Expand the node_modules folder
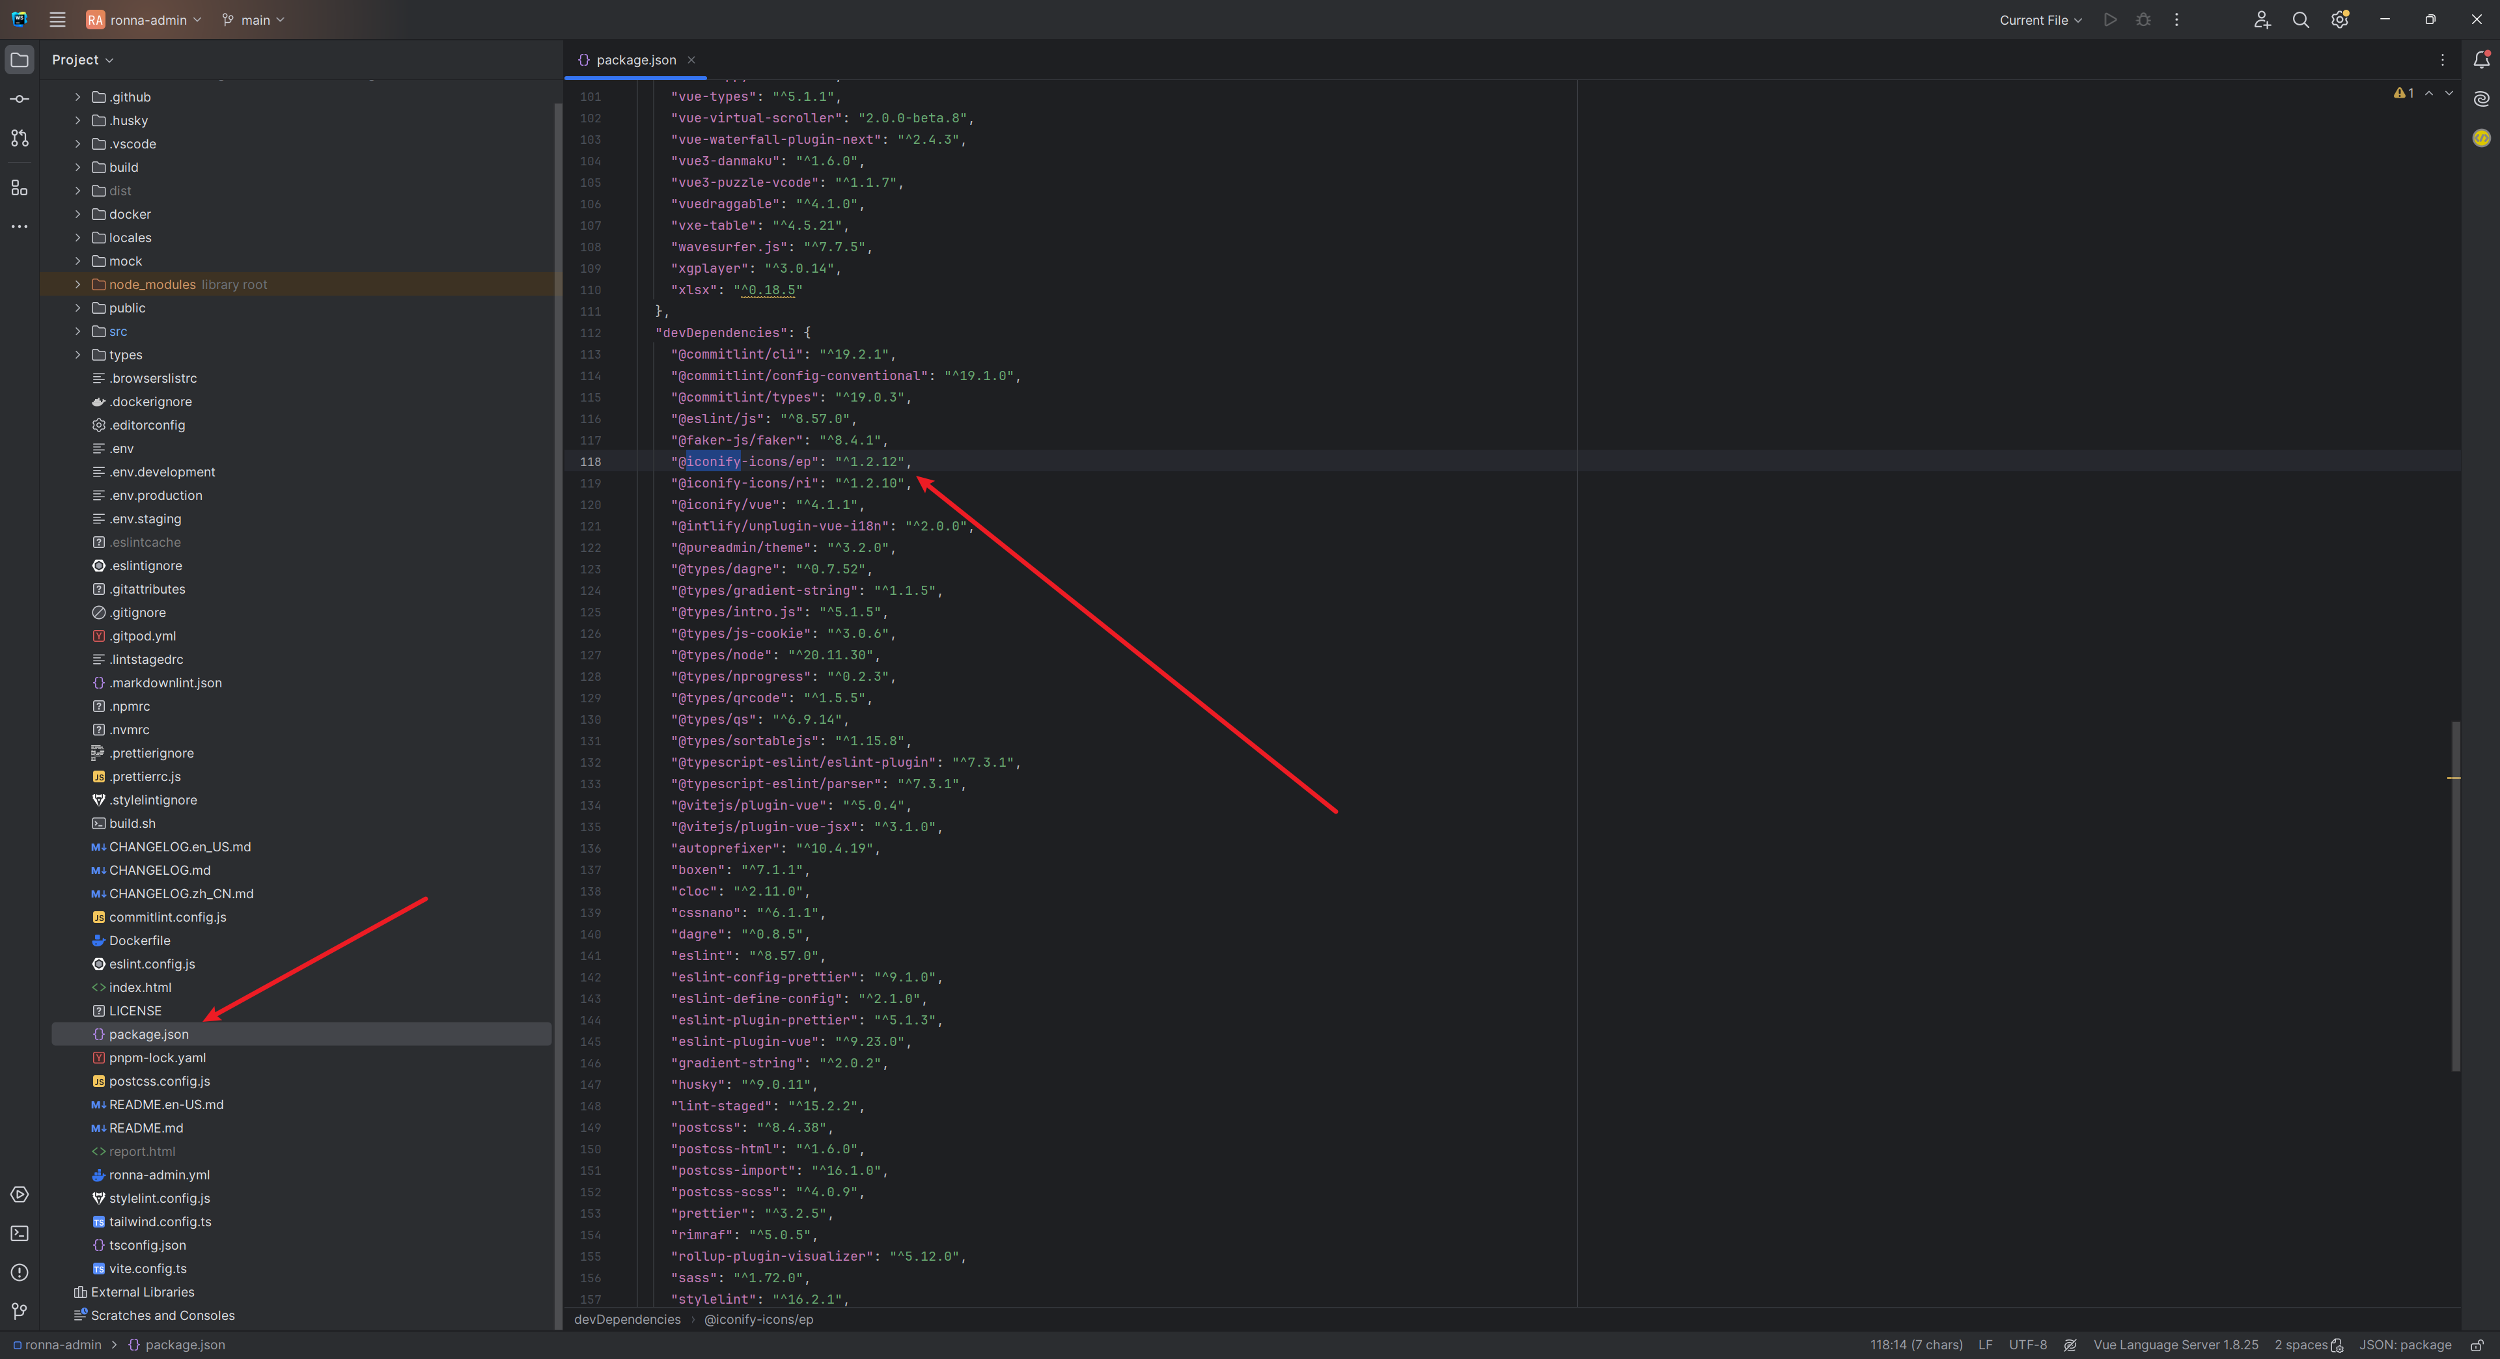The image size is (2500, 1359). coord(77,284)
